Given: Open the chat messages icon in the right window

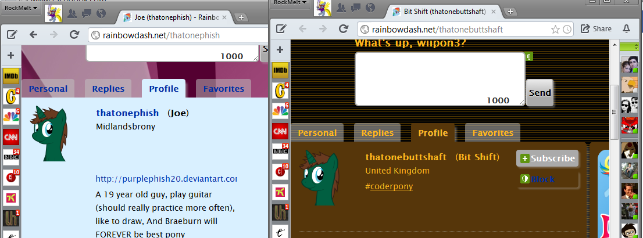Looking at the screenshot, I should point(356,8).
